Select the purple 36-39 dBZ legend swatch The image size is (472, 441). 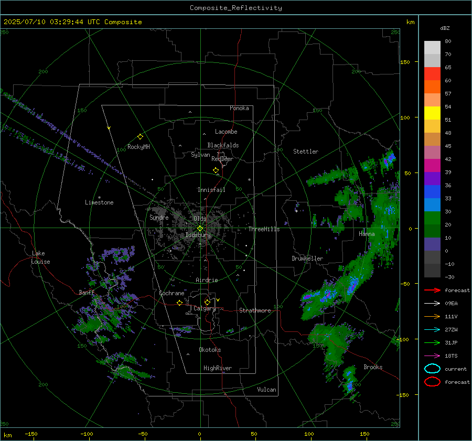432,178
